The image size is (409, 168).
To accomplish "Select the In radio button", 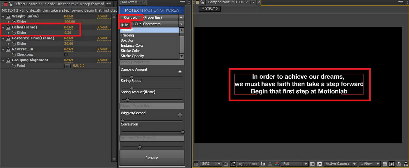I will pos(122,25).
